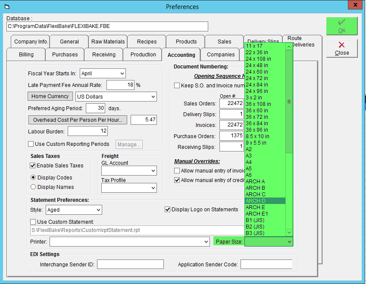The image size is (366, 284).
Task: Select the Display Names radio button
Action: point(33,187)
